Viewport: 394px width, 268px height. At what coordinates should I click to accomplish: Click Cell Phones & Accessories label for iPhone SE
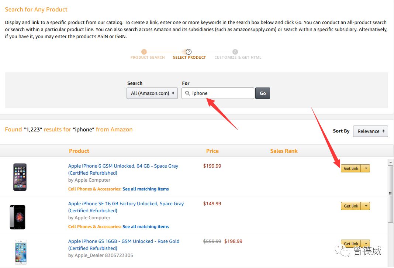click(95, 227)
